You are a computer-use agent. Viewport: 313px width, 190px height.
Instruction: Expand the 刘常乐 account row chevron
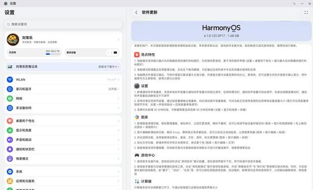(x=119, y=40)
